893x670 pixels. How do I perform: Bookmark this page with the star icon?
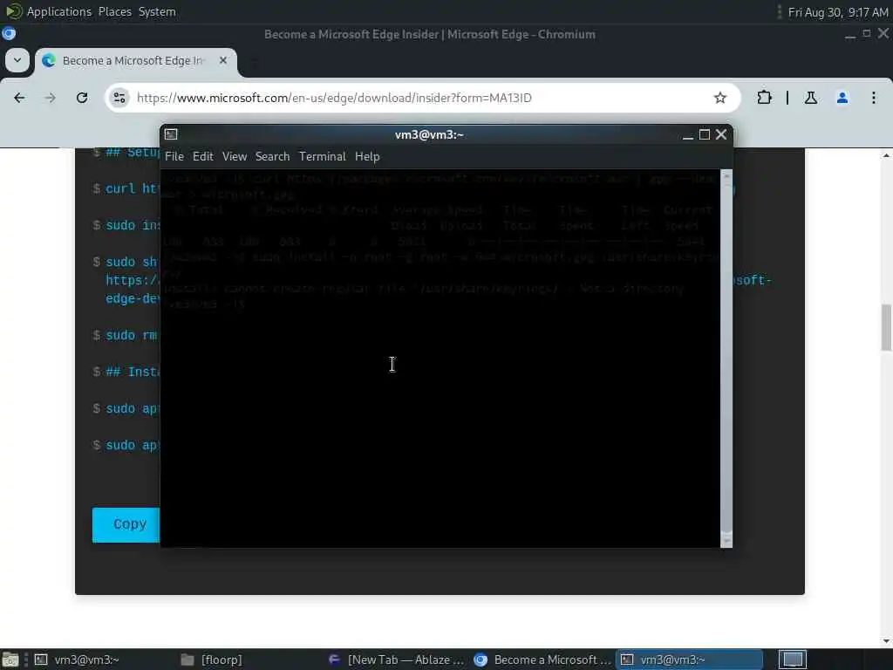(719, 98)
